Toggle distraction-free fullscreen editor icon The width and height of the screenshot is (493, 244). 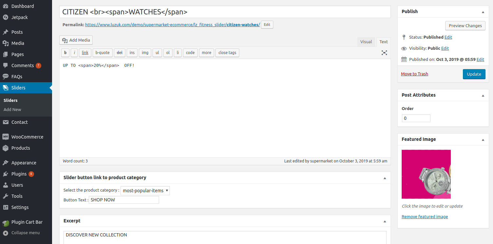click(384, 53)
